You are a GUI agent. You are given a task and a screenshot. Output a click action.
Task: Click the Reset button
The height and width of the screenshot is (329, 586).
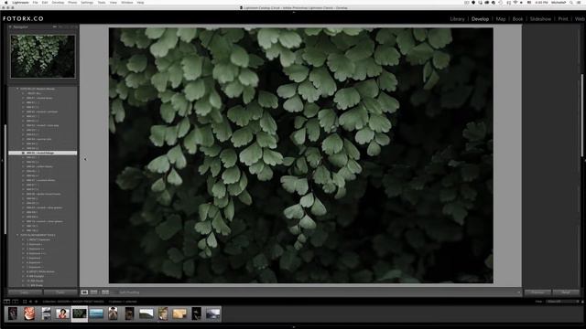coord(566,292)
